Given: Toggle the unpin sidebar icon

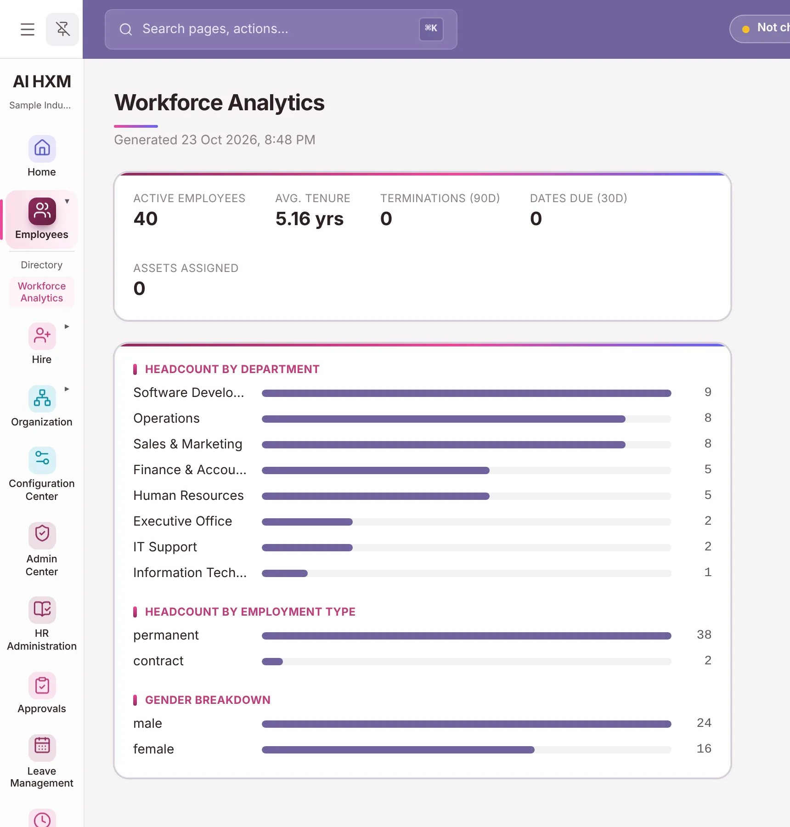Looking at the screenshot, I should pyautogui.click(x=62, y=29).
